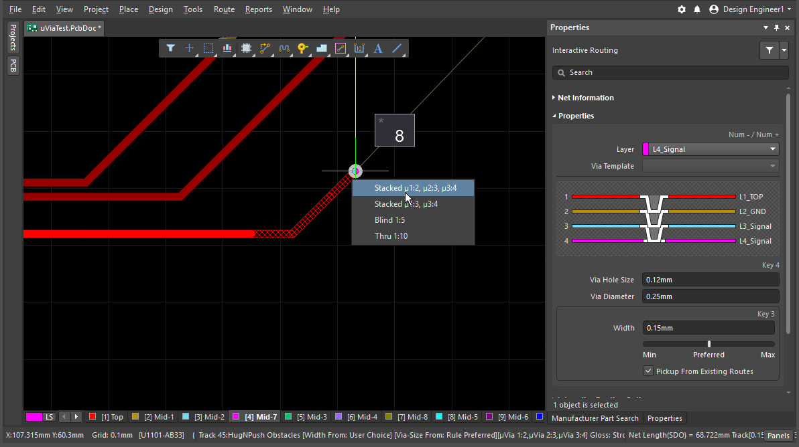Click the Place String text tool icon

[378, 48]
